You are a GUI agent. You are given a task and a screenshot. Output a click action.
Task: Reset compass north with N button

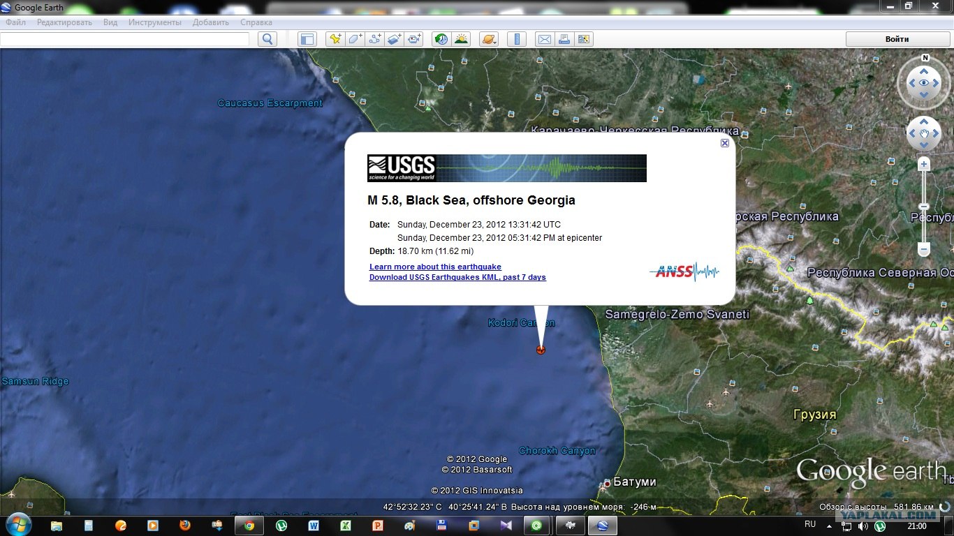tap(925, 58)
